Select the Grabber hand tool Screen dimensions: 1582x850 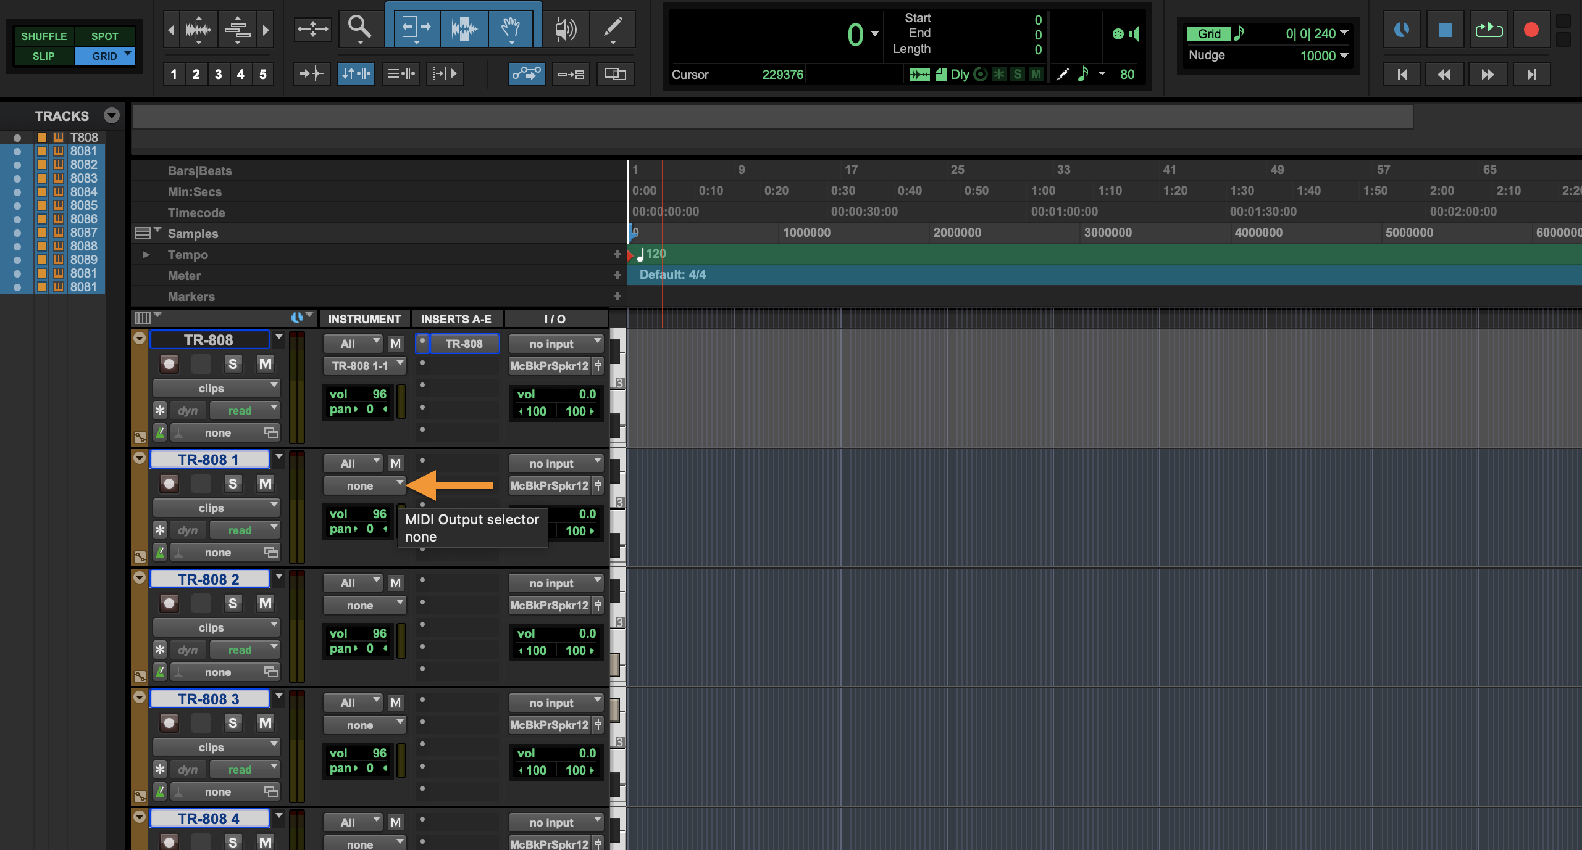(x=512, y=28)
